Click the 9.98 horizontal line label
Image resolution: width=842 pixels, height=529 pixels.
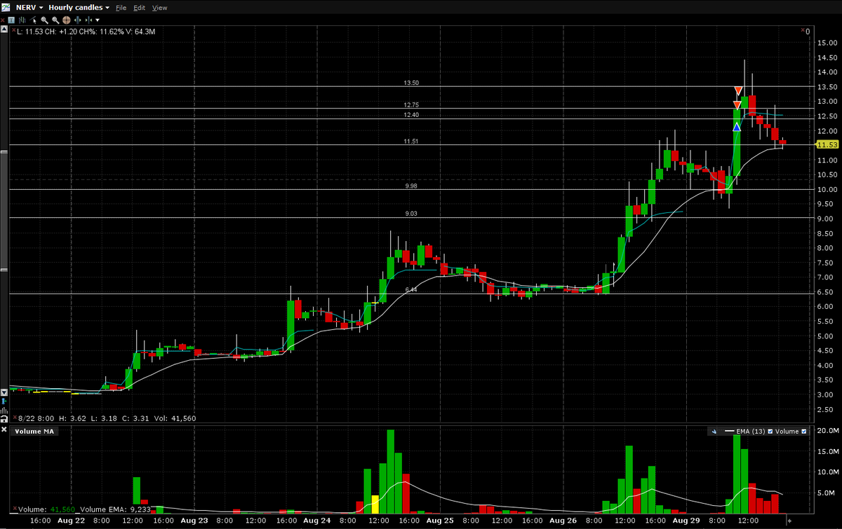click(411, 186)
